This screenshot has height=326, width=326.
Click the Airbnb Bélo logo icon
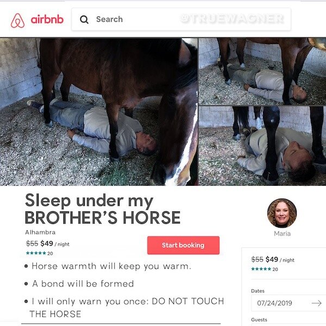point(18,21)
